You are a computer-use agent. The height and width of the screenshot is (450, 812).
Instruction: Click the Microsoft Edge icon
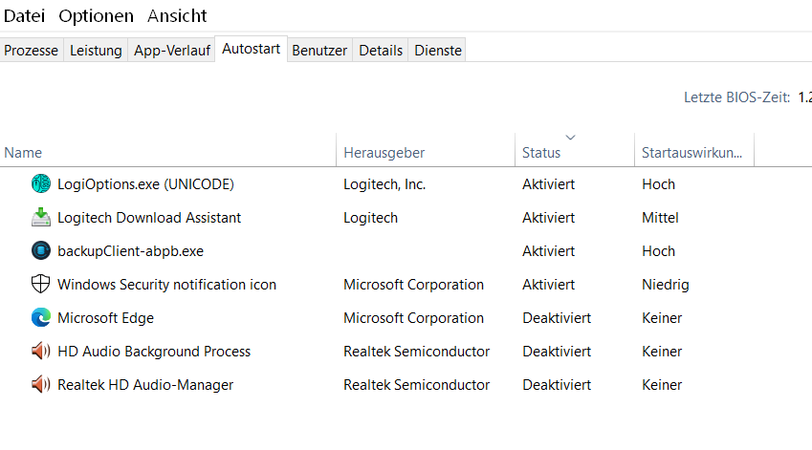tap(40, 318)
